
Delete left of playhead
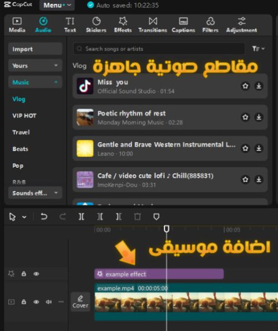pyautogui.click(x=100, y=217)
